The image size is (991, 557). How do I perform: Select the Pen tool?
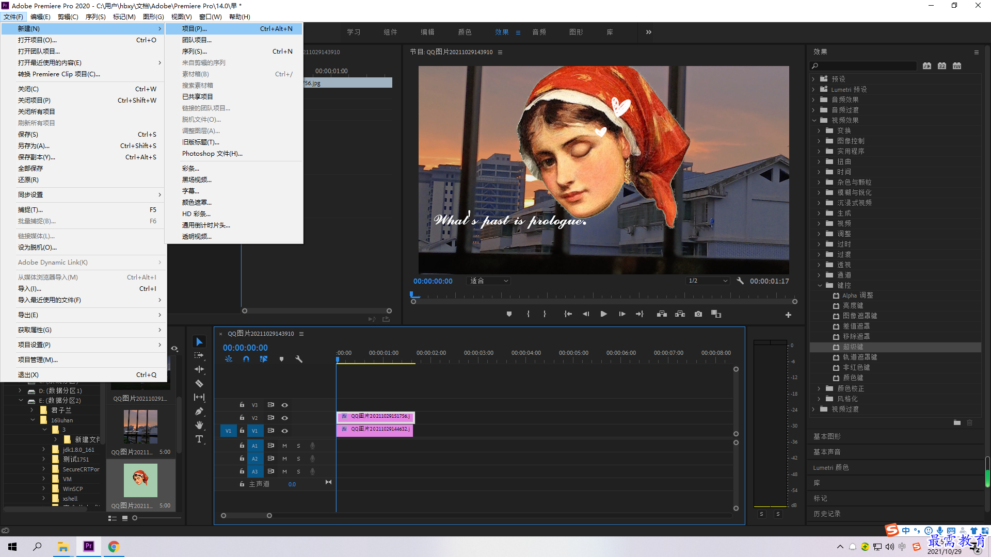(x=199, y=411)
